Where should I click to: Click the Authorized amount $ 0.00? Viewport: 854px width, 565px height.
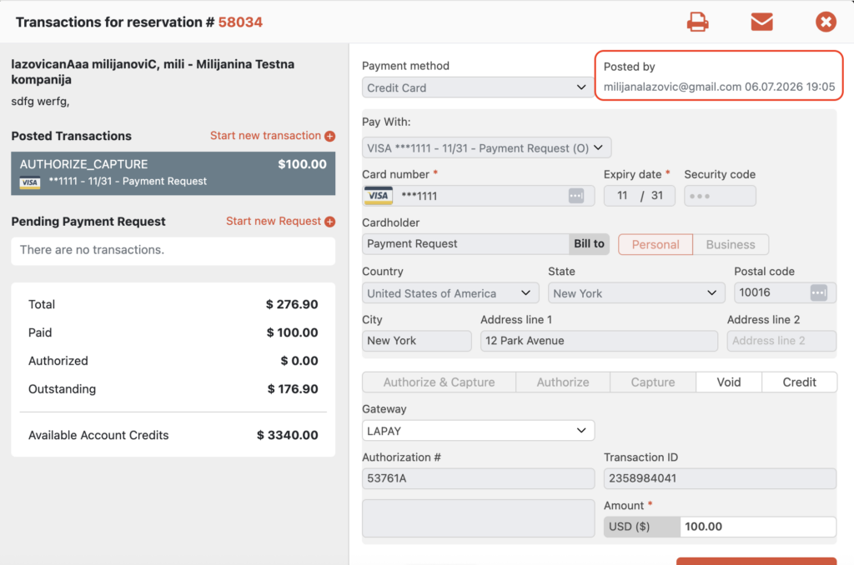pos(299,361)
